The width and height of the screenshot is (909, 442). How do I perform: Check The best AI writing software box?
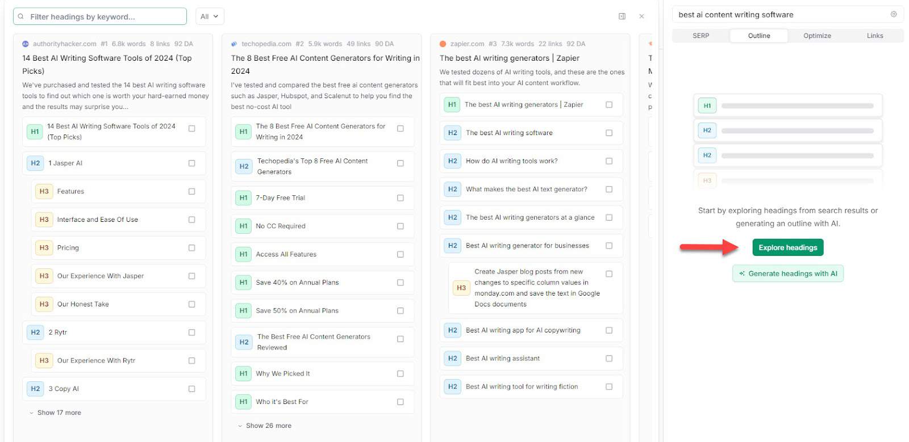tap(609, 133)
